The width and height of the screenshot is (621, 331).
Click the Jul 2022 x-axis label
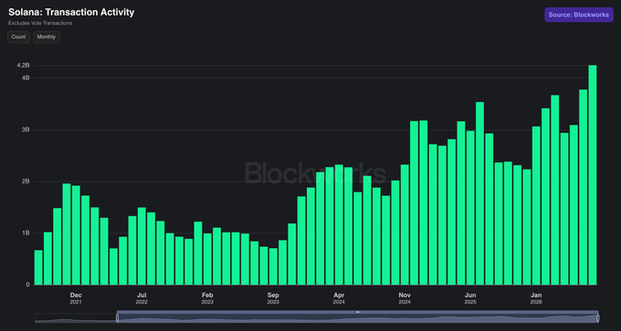[142, 298]
